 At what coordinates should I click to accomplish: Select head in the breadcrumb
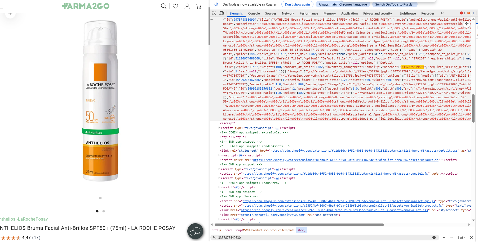point(228,230)
